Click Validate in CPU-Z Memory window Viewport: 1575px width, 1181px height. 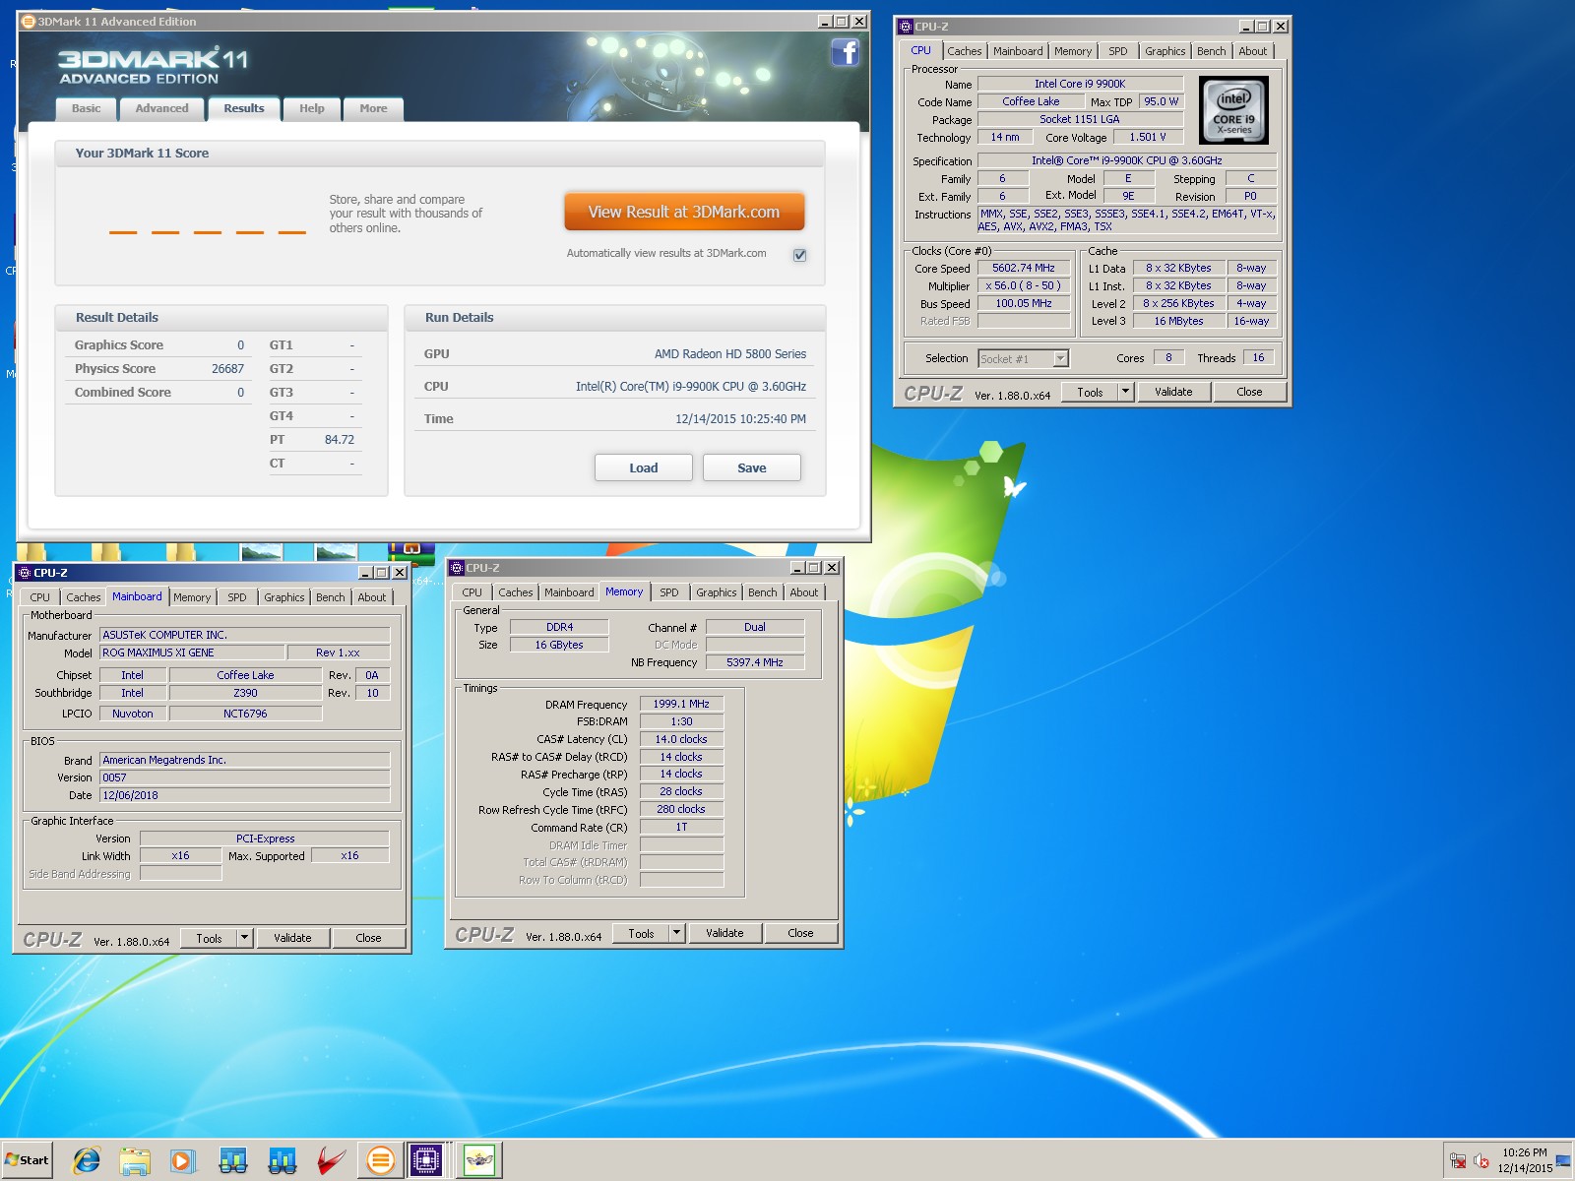724,933
